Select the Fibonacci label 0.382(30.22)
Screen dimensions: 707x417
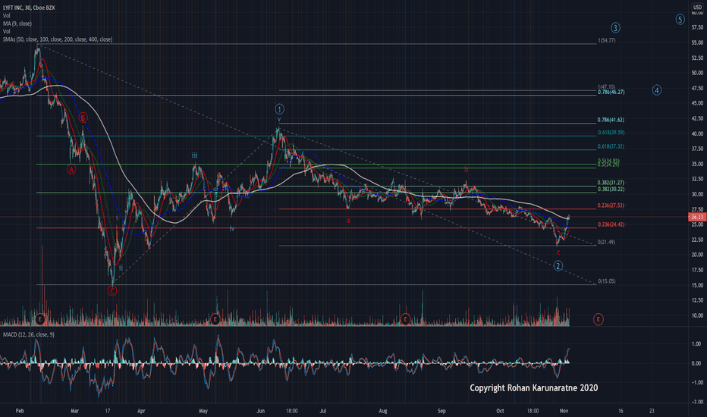(x=611, y=190)
